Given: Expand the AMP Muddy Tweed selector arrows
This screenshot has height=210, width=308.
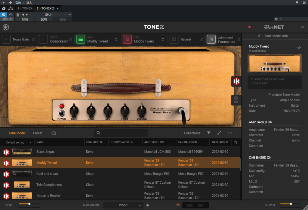Looking at the screenshot, I should [x=116, y=39].
